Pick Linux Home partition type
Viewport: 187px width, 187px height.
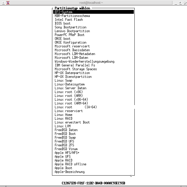[x=63, y=115]
